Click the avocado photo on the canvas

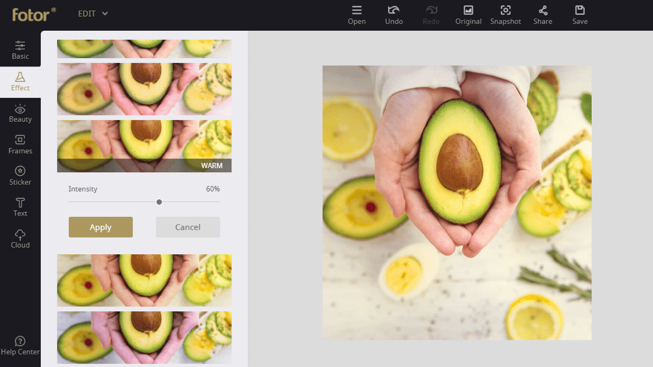(x=457, y=203)
